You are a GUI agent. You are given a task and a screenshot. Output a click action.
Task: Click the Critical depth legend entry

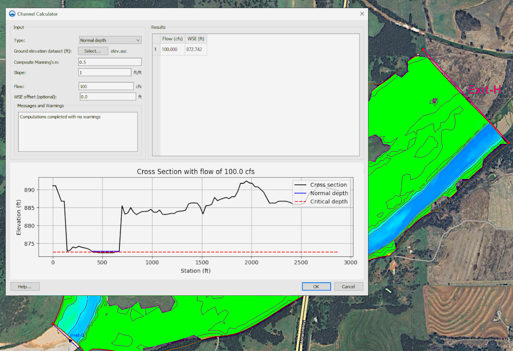pos(328,202)
